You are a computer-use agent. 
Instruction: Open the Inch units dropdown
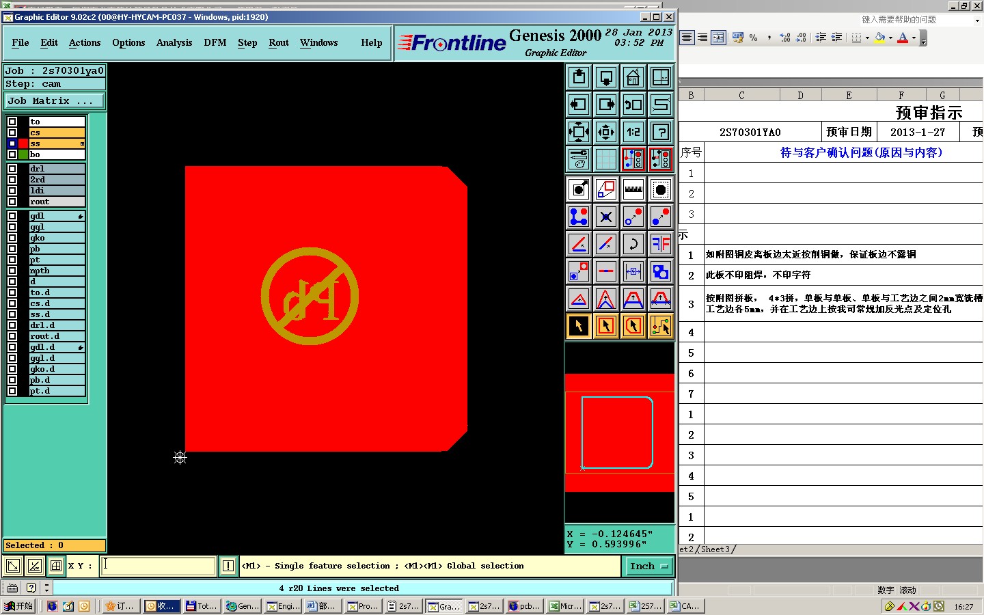tap(648, 566)
